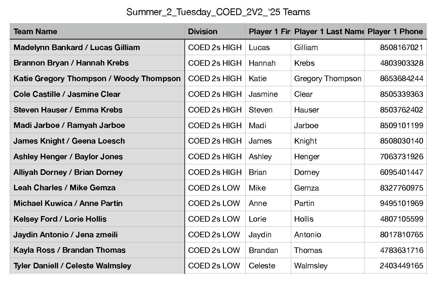This screenshot has height=286, width=439.
Task: Select the Partin last name cell
Action: click(327, 203)
